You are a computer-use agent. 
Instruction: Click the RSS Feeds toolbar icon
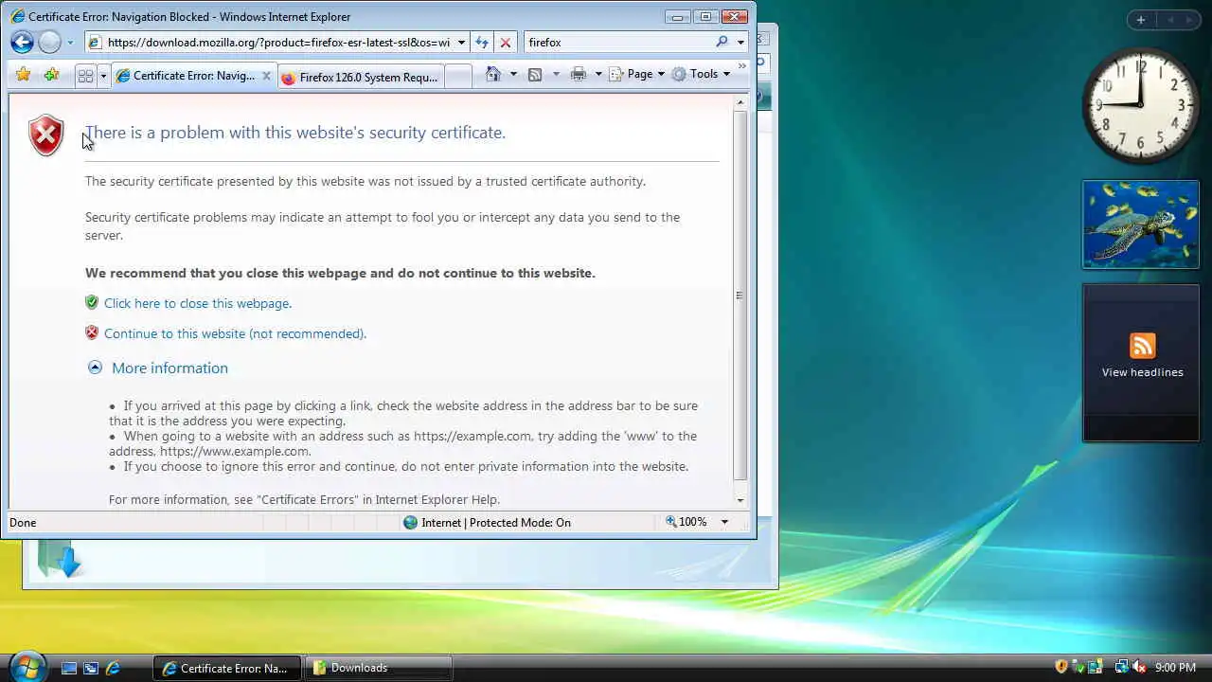pos(535,74)
